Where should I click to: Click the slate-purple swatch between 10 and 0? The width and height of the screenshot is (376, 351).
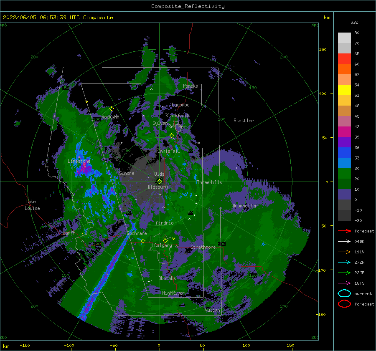coord(344,194)
